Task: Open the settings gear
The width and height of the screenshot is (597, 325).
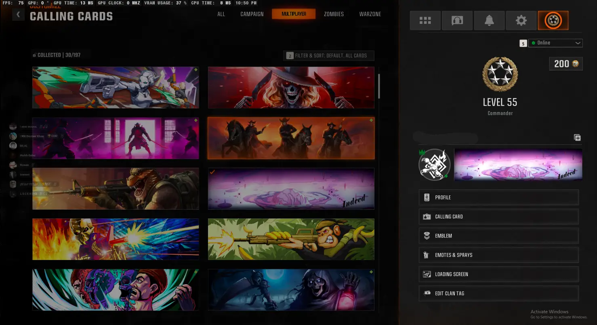Action: pyautogui.click(x=521, y=21)
